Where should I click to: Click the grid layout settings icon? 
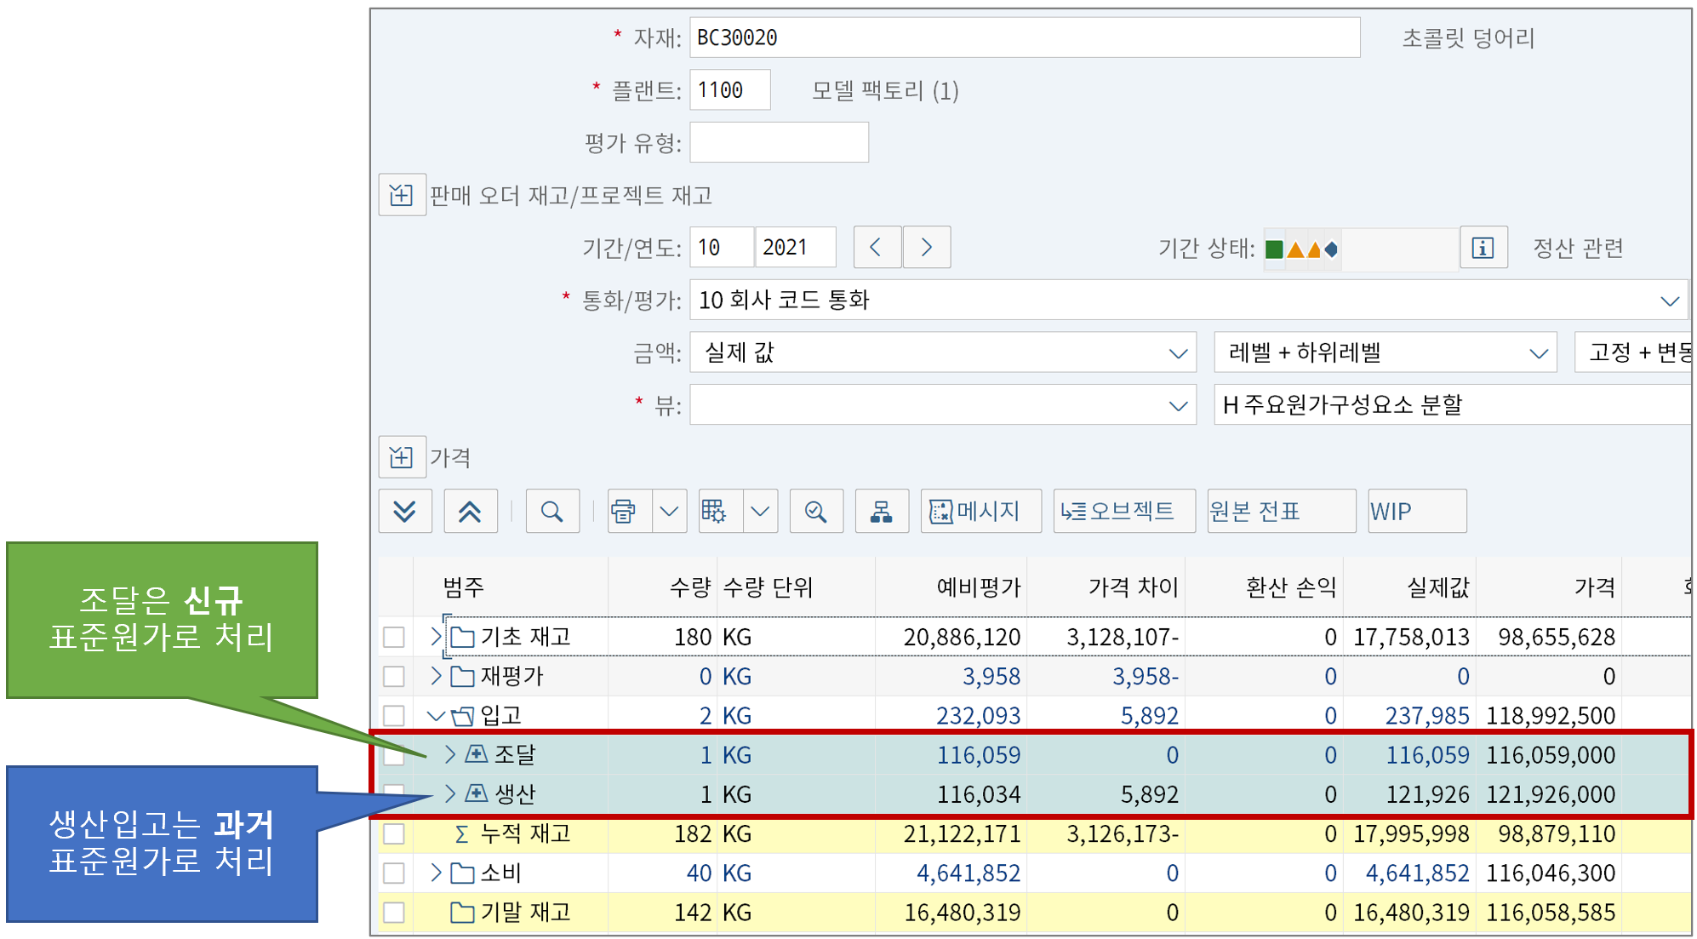(x=715, y=512)
